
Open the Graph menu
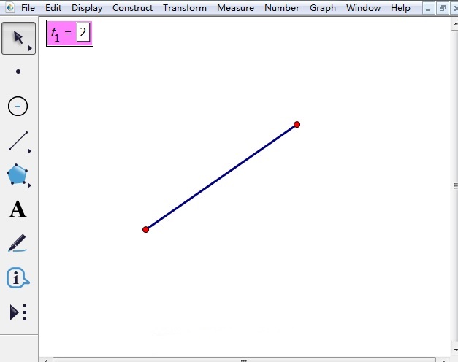(x=323, y=8)
